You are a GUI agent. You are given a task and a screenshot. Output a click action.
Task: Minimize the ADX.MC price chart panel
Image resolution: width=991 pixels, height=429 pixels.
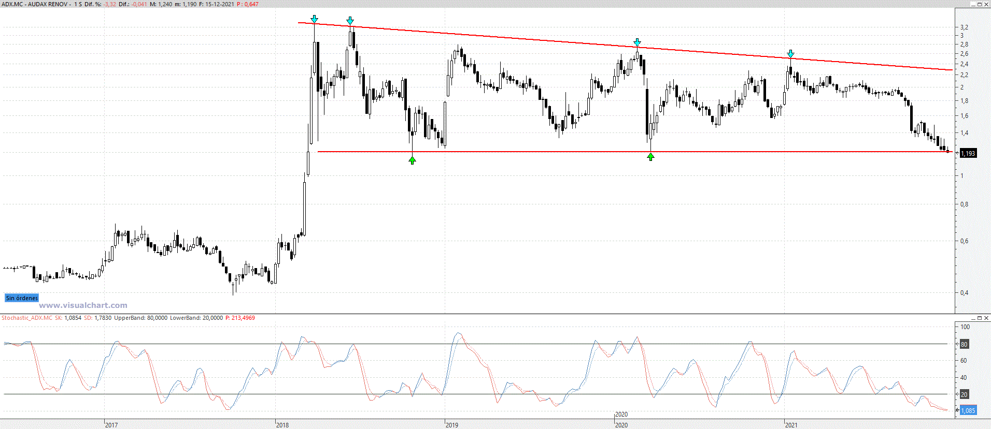coord(973,4)
